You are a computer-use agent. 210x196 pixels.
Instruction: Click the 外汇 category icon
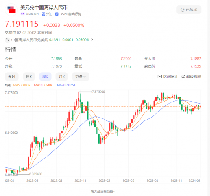click(43, 14)
